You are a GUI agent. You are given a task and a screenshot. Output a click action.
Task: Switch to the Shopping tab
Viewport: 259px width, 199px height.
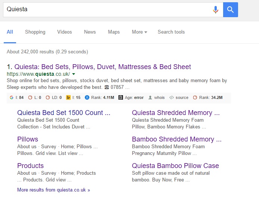tap(35, 32)
